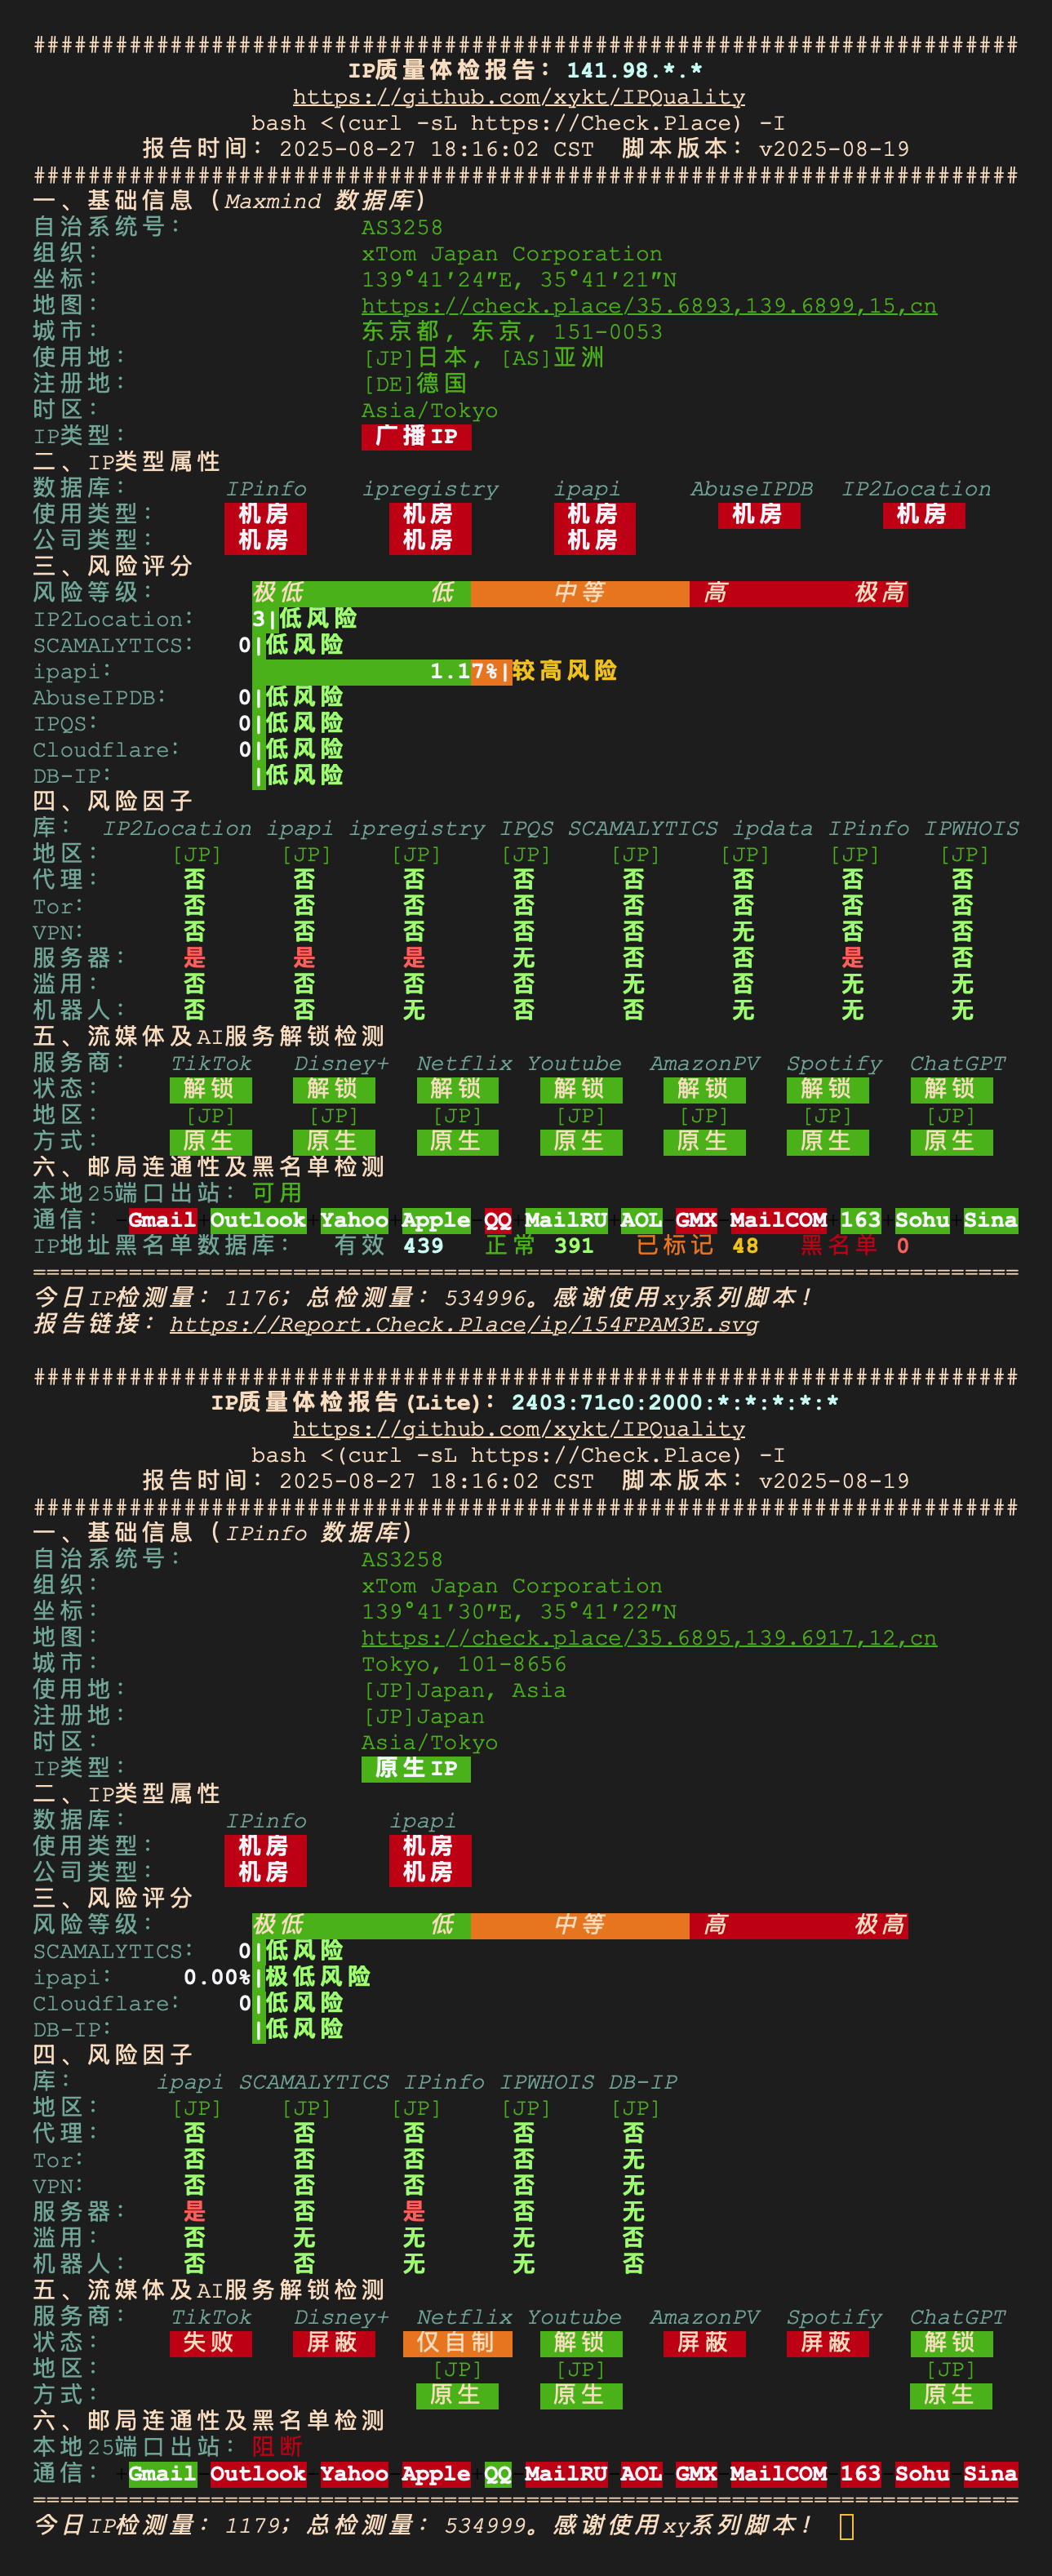This screenshot has width=1052, height=2576.
Task: Click the red Gmail connectivity badge
Action: 162,1220
